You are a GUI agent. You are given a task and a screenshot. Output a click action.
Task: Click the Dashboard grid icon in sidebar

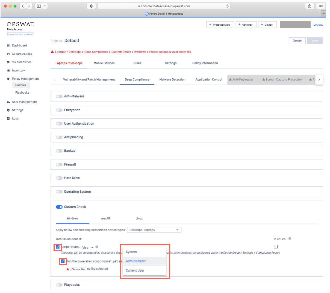pos(8,46)
